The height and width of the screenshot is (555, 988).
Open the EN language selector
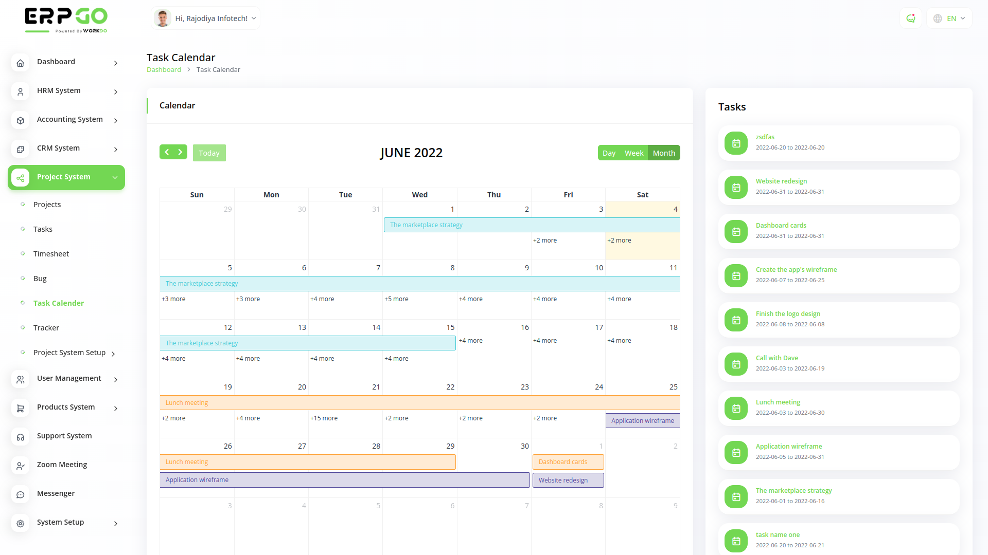pos(948,18)
